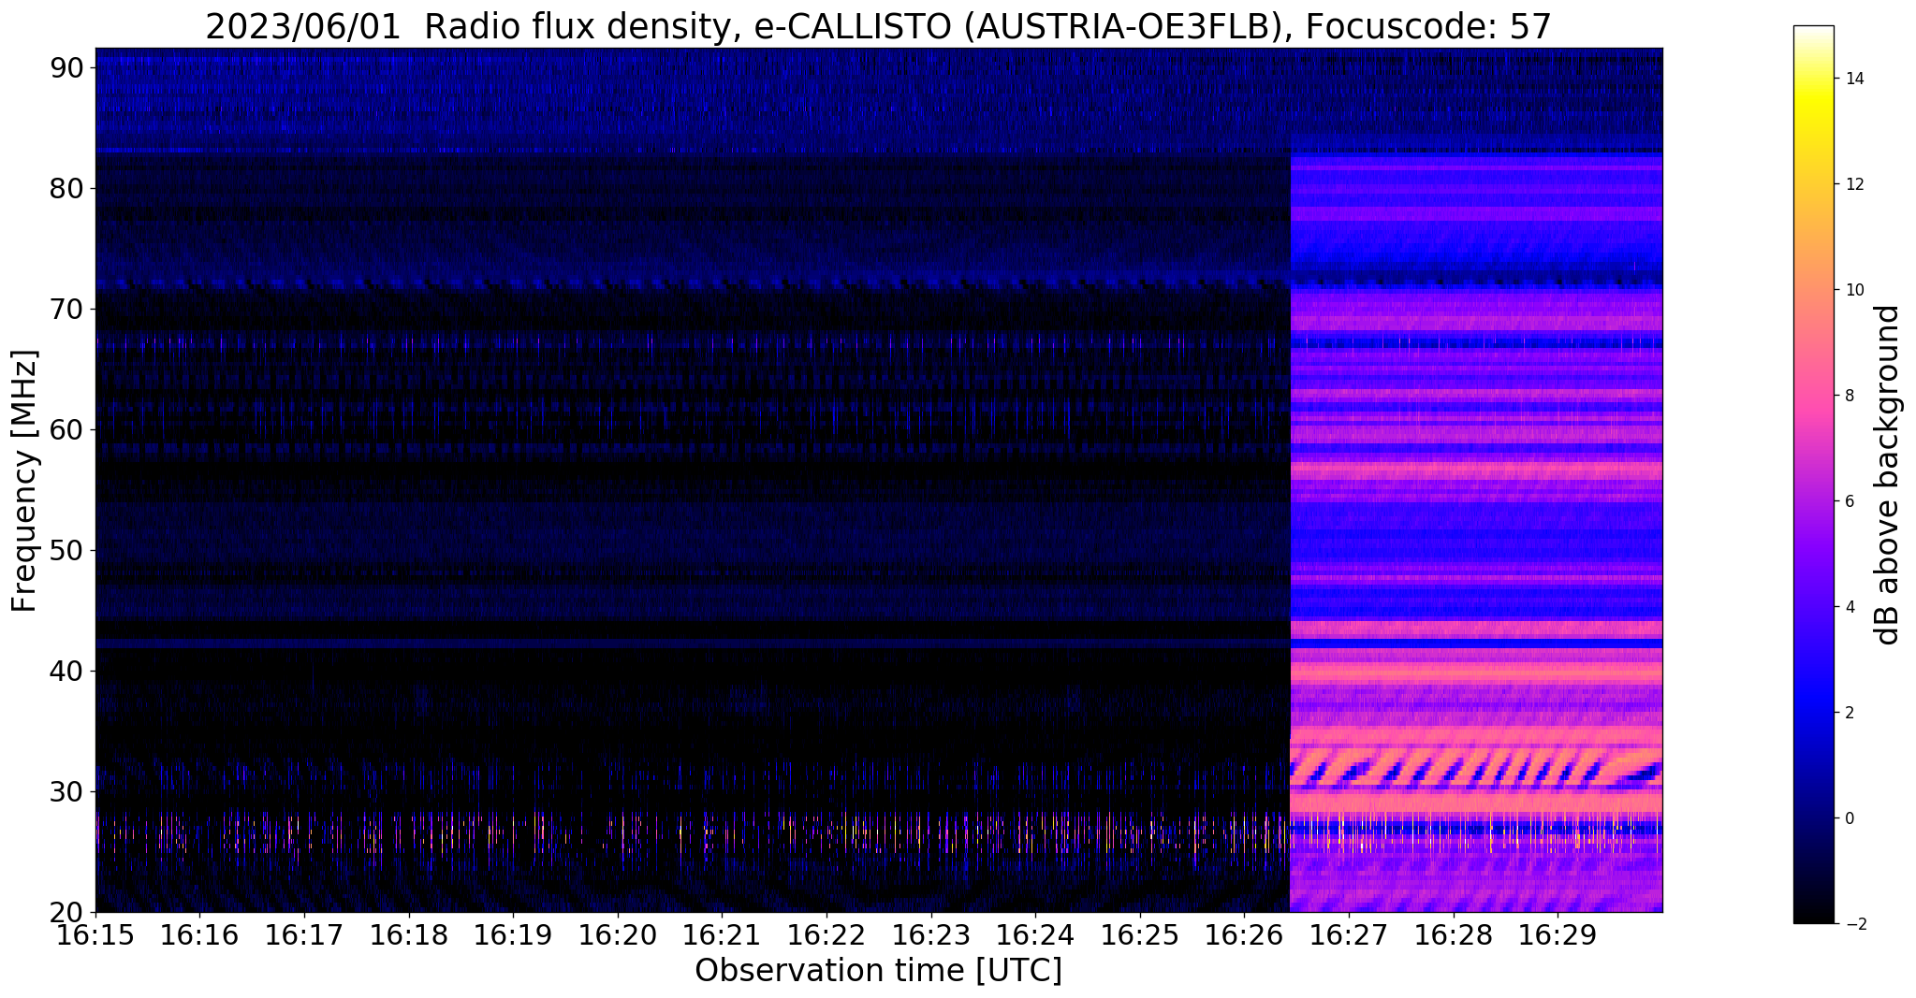Click the 16:28 time tick label
Screen dimensions: 1916x998
tap(1454, 934)
